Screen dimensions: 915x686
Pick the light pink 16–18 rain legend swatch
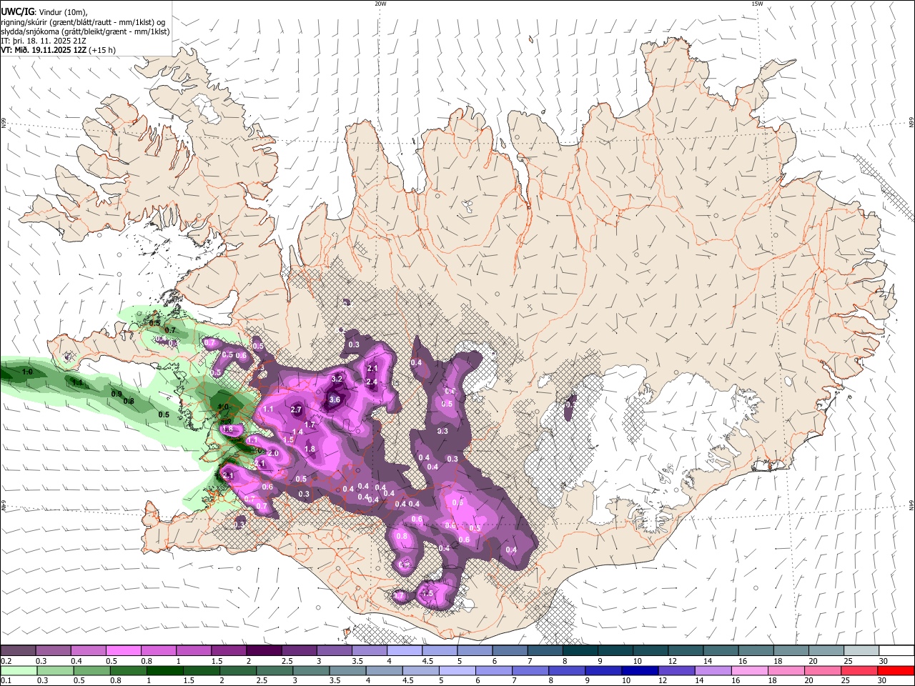pyautogui.click(x=750, y=671)
